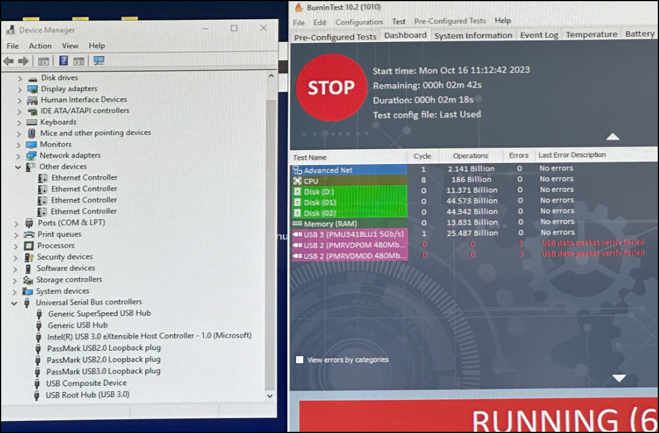Screen dimensions: 659x433
Task: Click the Scan for hardware changes monitor icon
Action: tap(99, 61)
